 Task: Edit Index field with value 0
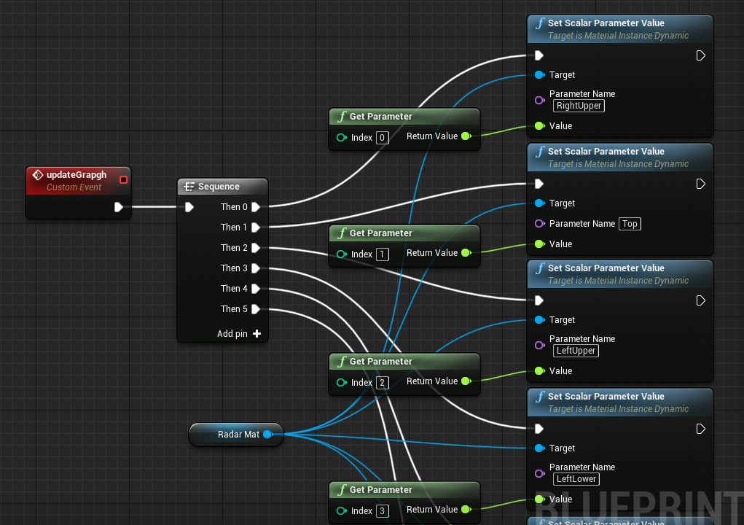pyautogui.click(x=383, y=138)
